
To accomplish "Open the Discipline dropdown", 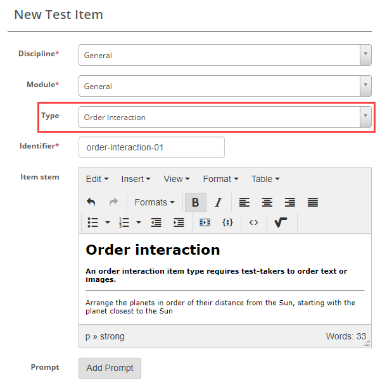I will pos(225,55).
